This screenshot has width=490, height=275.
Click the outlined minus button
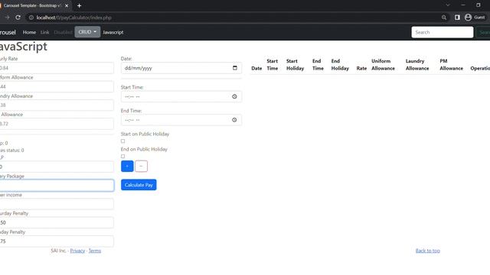pos(141,167)
